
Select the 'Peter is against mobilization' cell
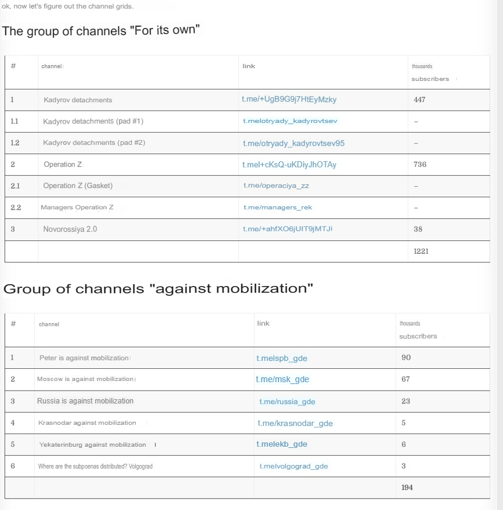click(x=144, y=358)
